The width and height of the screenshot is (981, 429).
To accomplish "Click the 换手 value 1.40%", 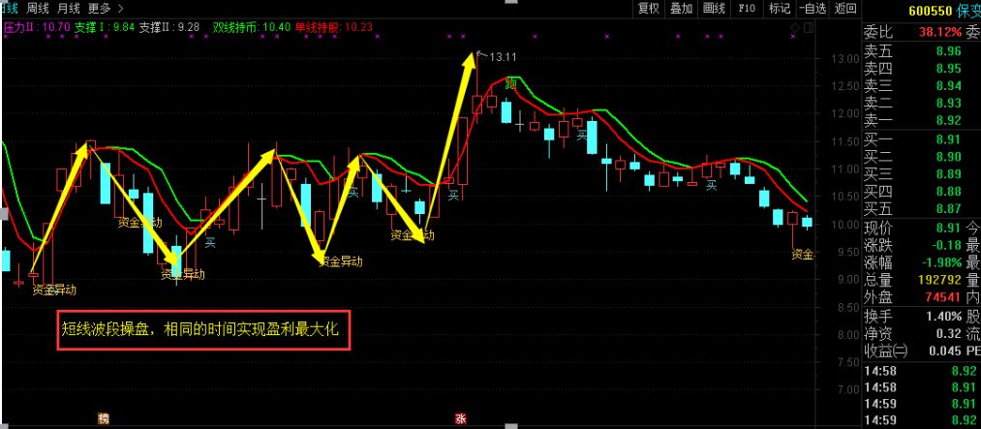I will coord(945,316).
